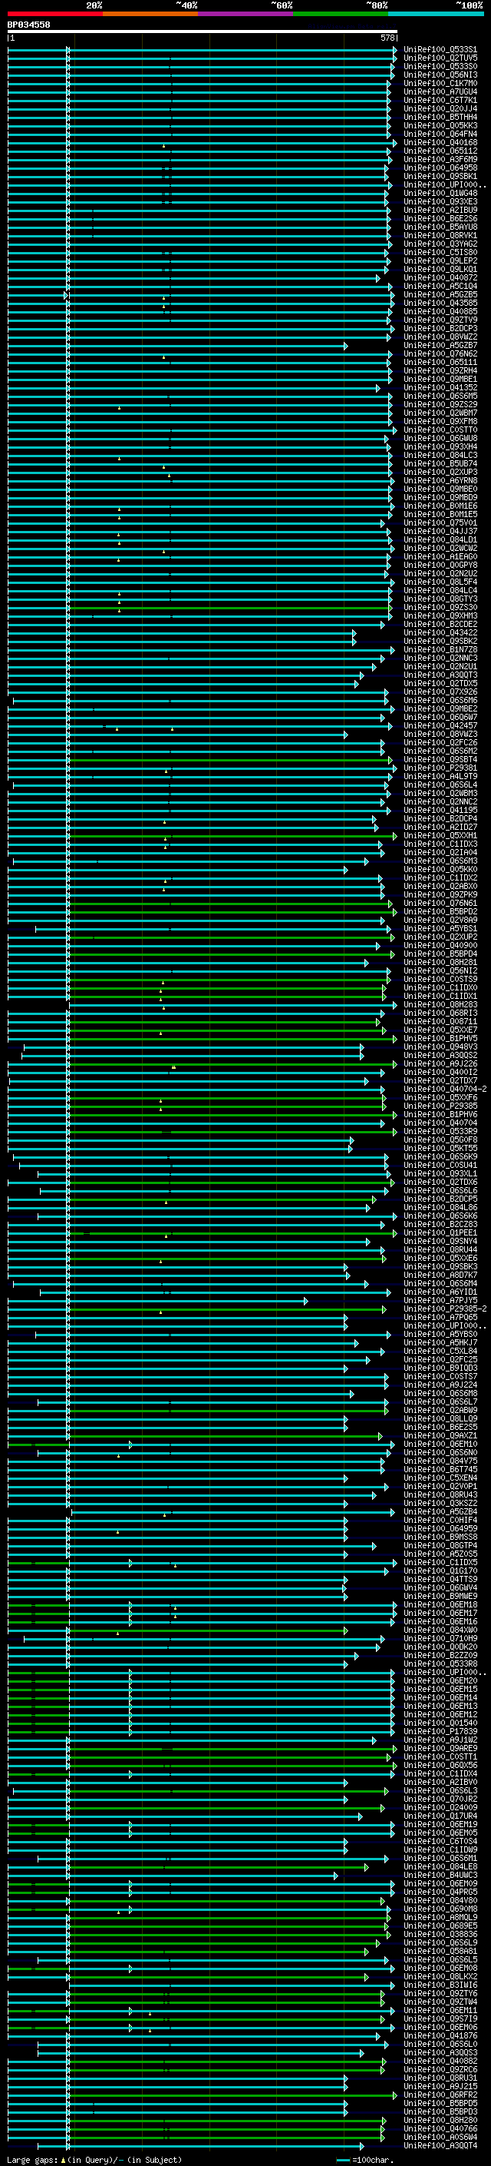Select the UniRef100_Q5KT55 label
The image size is (491, 2166).
coord(440,1148)
